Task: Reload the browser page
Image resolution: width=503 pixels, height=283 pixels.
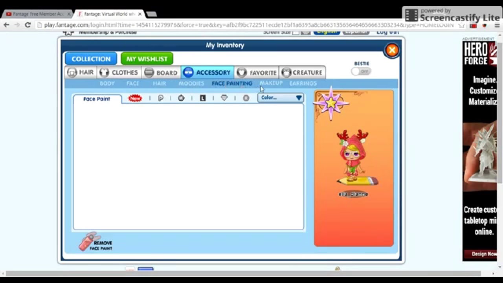Action: 28,25
